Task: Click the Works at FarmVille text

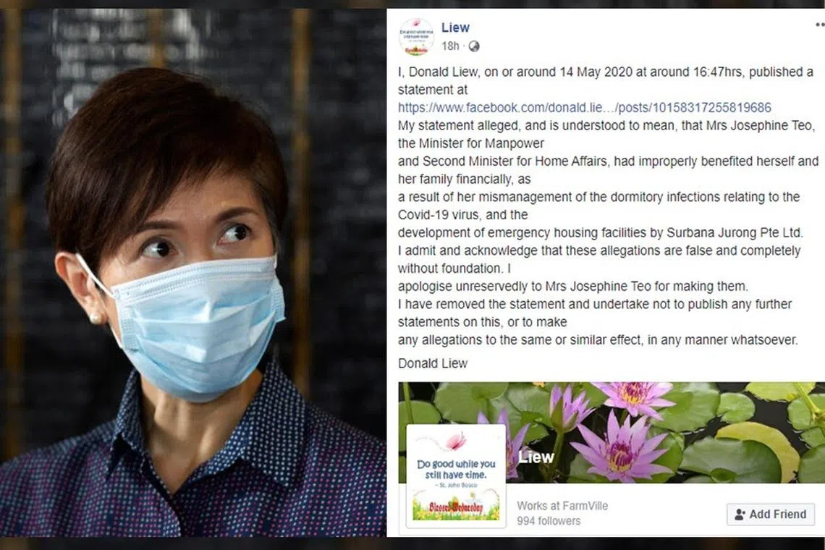Action: pyautogui.click(x=562, y=506)
